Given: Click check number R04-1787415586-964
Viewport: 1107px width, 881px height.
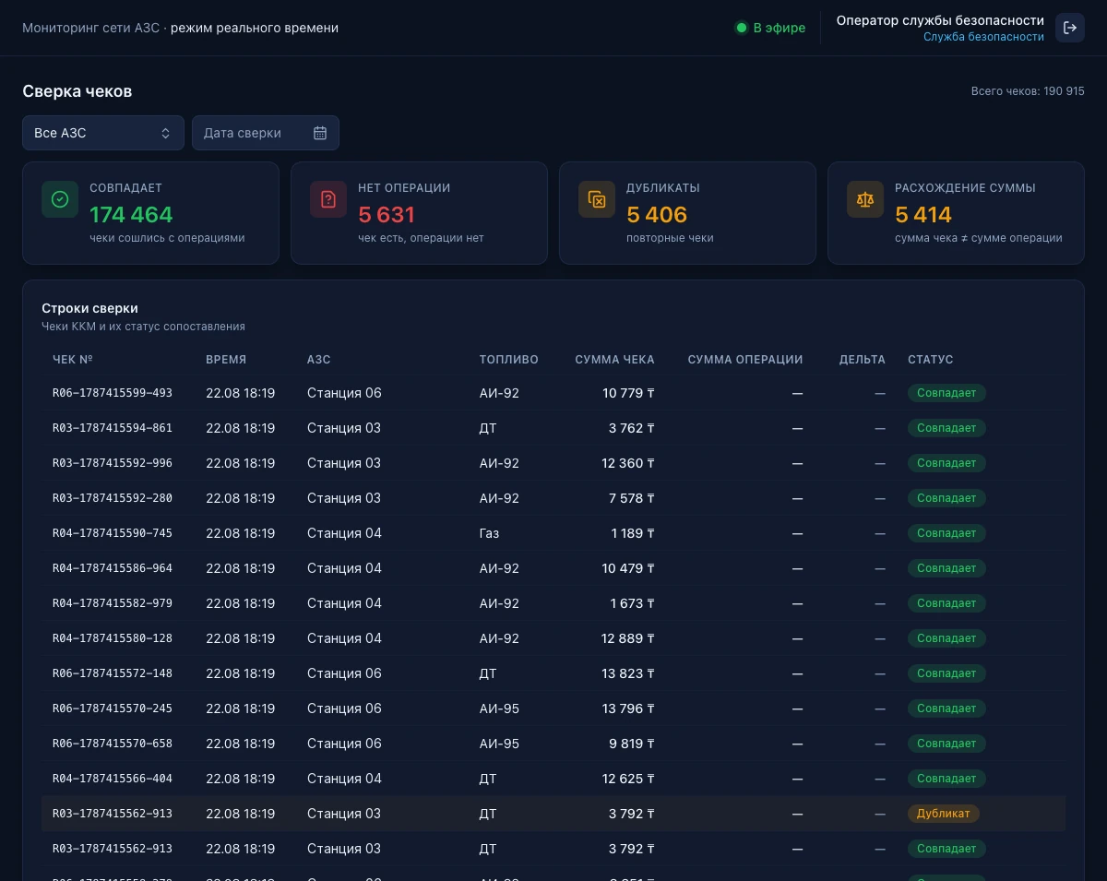Looking at the screenshot, I should coord(113,568).
